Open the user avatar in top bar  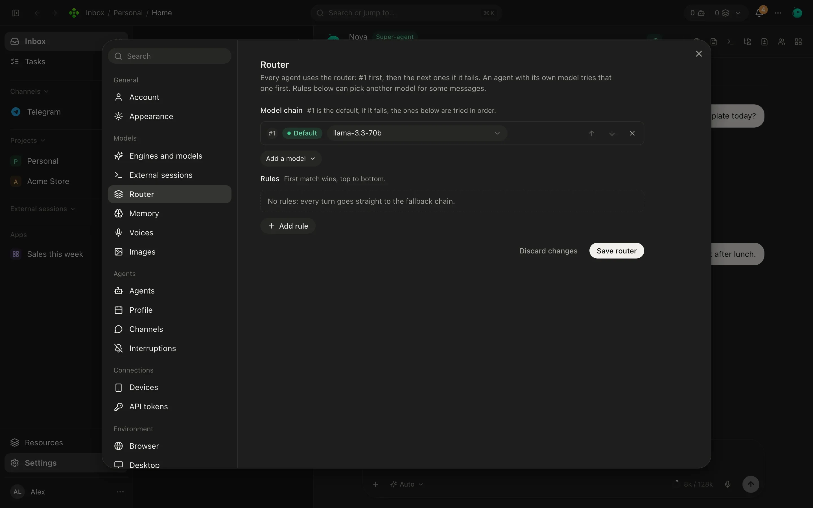pos(797,13)
